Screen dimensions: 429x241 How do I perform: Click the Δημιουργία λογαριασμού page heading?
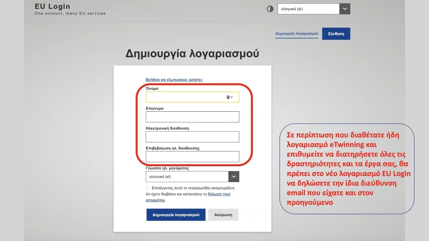(x=192, y=53)
